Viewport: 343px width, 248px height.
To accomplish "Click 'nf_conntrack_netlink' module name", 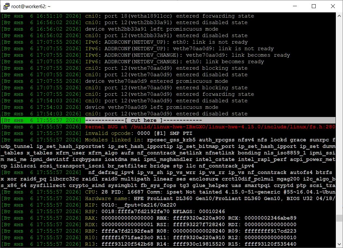I will 169,153.
